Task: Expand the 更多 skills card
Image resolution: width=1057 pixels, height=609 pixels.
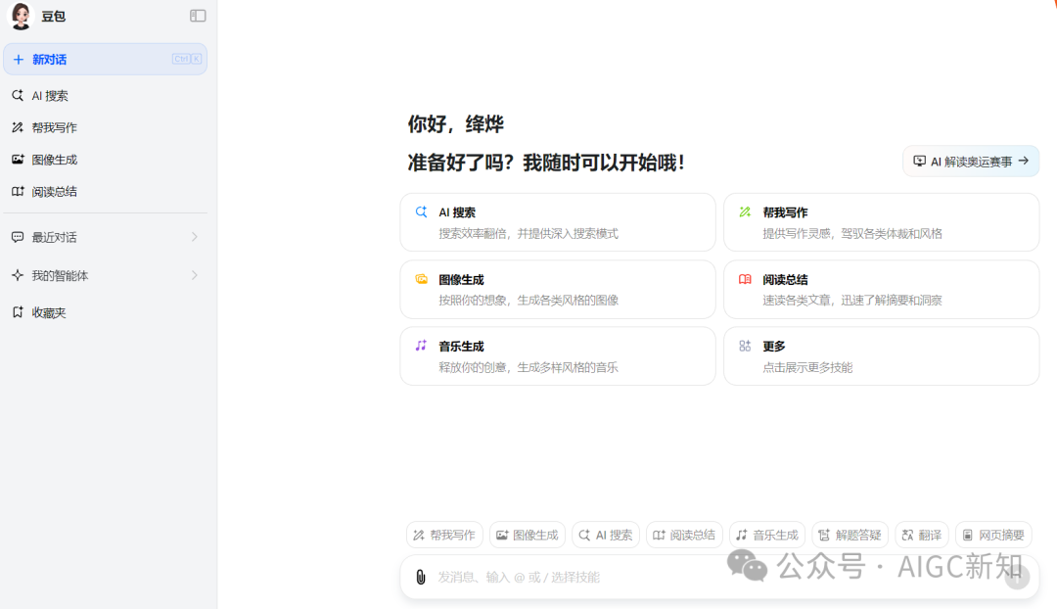Action: tap(881, 356)
